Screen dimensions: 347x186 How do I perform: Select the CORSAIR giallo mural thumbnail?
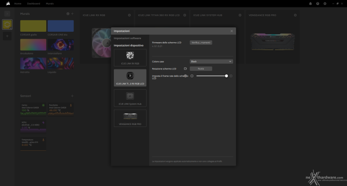point(33,26)
